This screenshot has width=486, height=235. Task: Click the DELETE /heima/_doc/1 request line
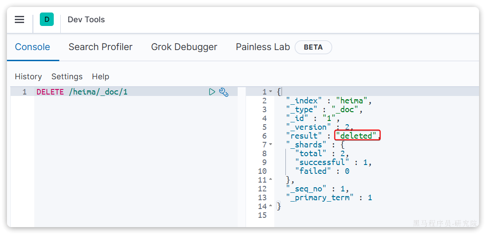click(82, 92)
